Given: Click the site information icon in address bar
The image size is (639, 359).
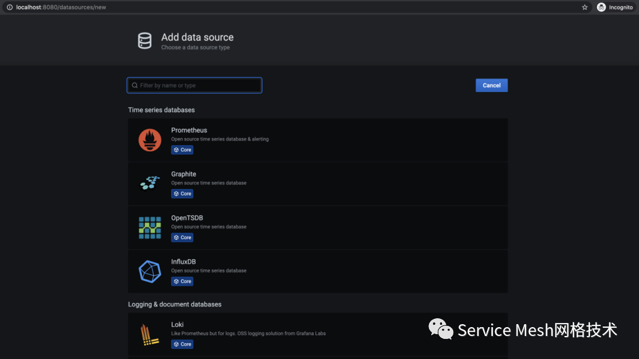Looking at the screenshot, I should click(9, 7).
